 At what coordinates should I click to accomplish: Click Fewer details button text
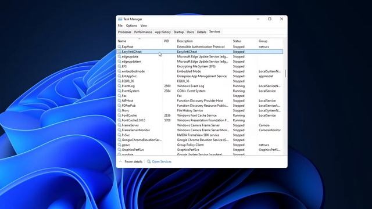(x=133, y=161)
